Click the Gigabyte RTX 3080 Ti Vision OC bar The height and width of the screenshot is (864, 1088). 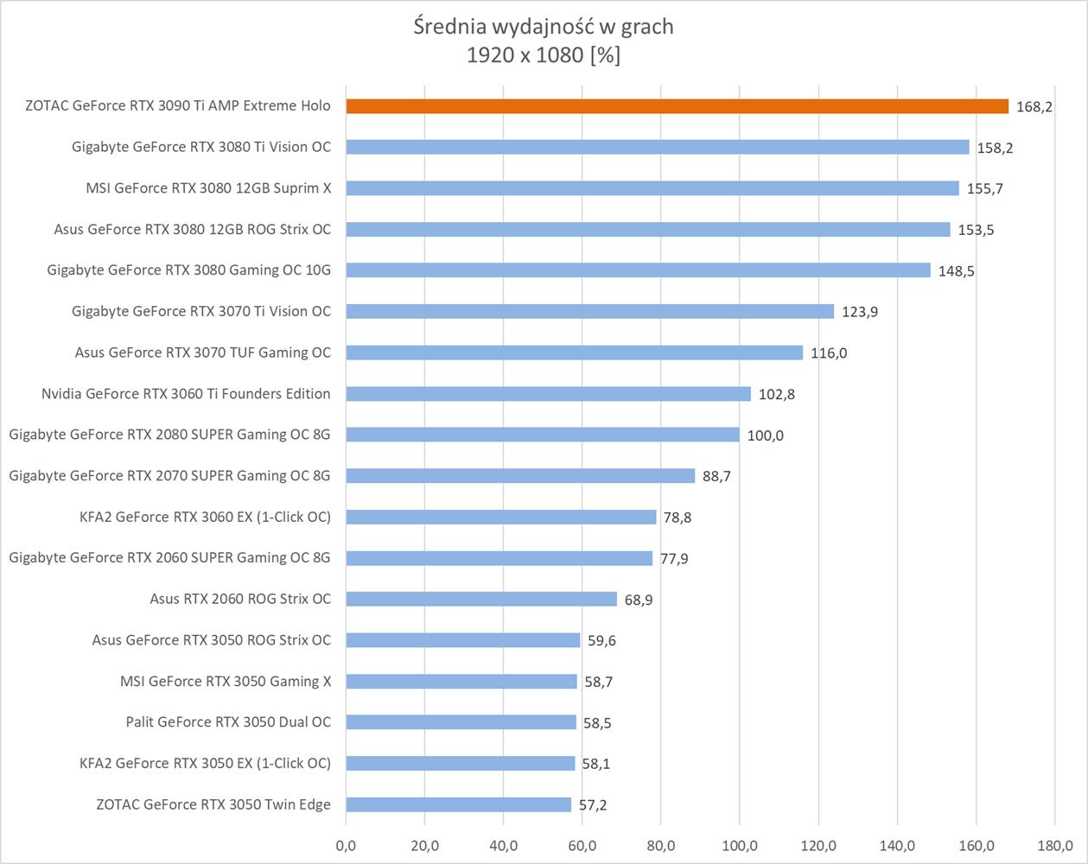(657, 147)
